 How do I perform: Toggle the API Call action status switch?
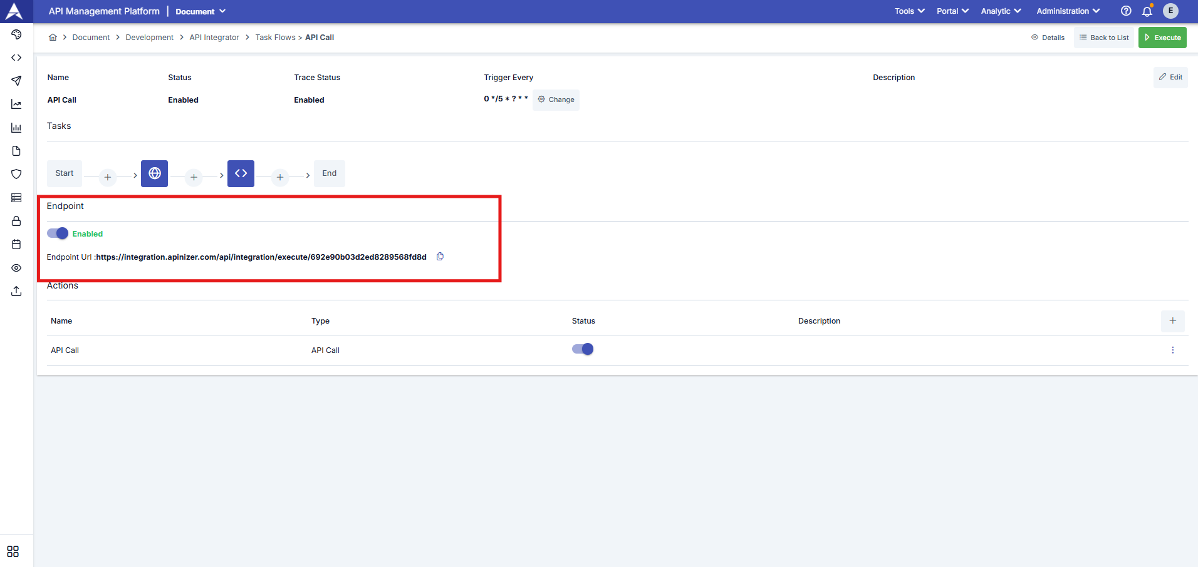click(582, 349)
